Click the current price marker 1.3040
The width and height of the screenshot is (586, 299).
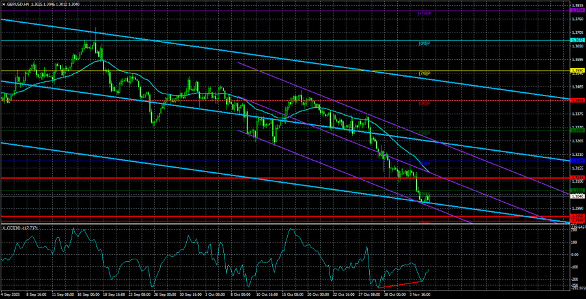pyautogui.click(x=576, y=196)
